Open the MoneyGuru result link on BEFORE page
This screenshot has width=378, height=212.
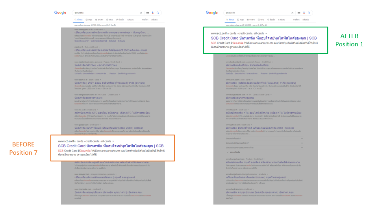click(x=111, y=33)
